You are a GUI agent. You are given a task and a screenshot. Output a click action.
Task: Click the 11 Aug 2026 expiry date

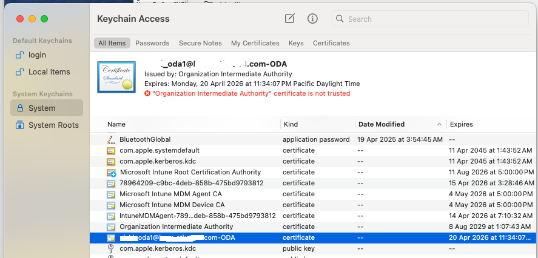[x=491, y=172]
